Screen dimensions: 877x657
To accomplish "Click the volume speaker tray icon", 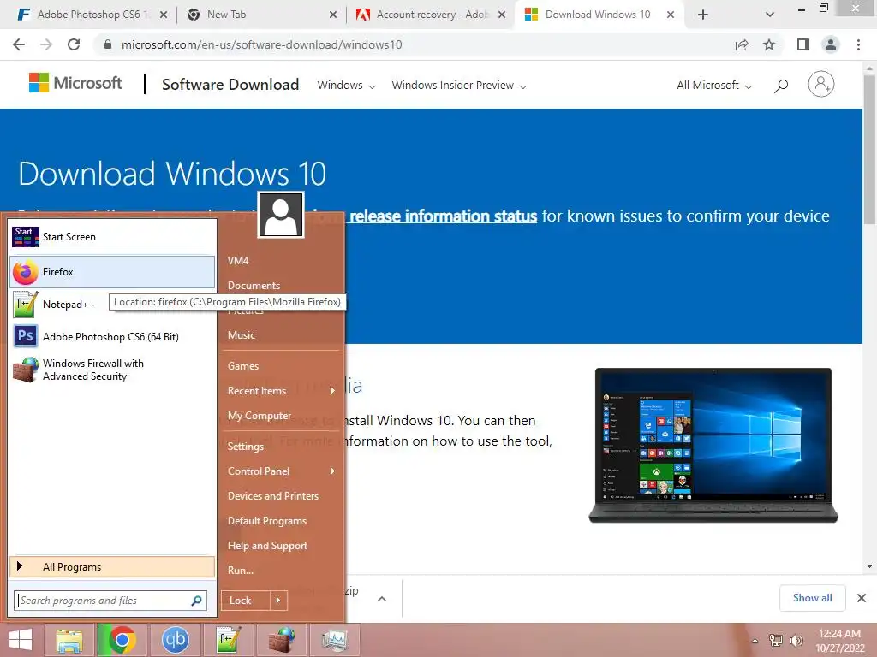I will click(x=796, y=640).
